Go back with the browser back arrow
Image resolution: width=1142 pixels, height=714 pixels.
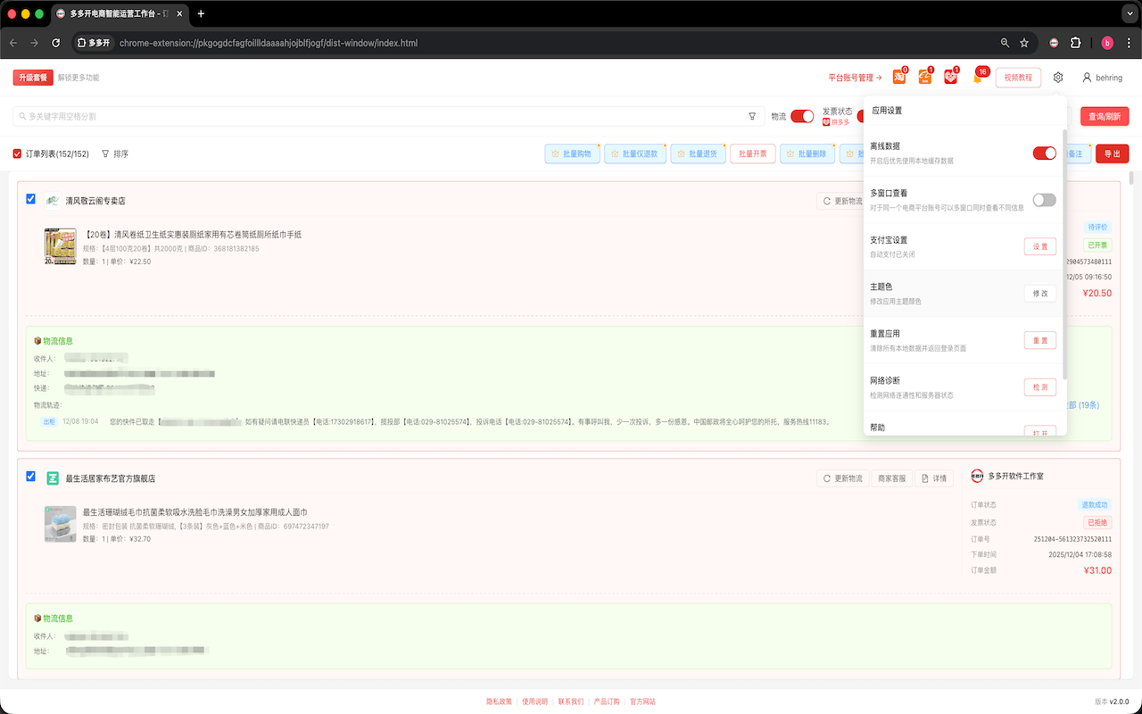(13, 43)
